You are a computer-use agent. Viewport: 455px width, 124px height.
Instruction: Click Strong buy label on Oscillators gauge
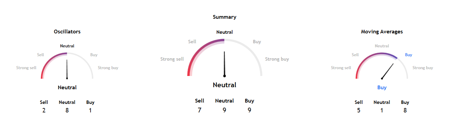tap(108, 68)
